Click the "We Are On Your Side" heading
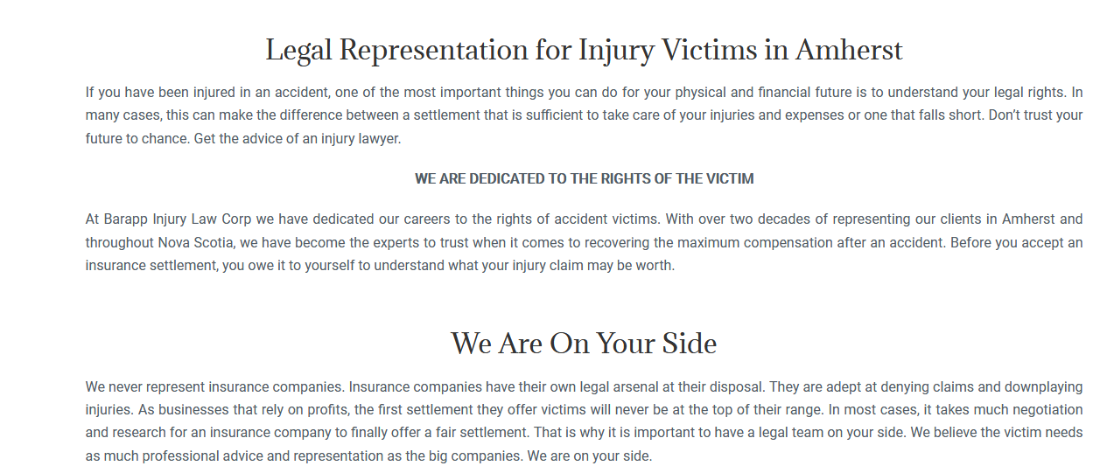 584,343
